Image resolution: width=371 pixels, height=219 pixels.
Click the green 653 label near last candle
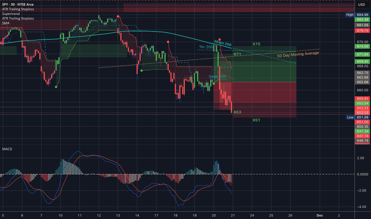pos(237,112)
